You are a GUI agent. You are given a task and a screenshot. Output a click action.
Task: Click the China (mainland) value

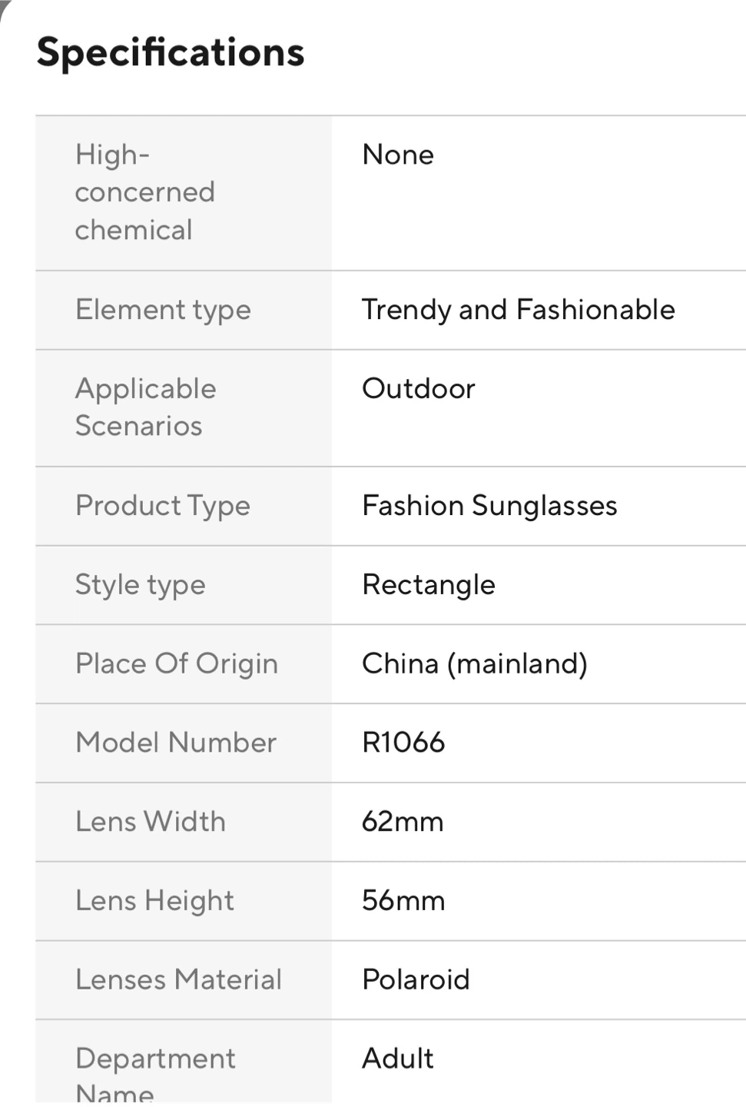[474, 664]
